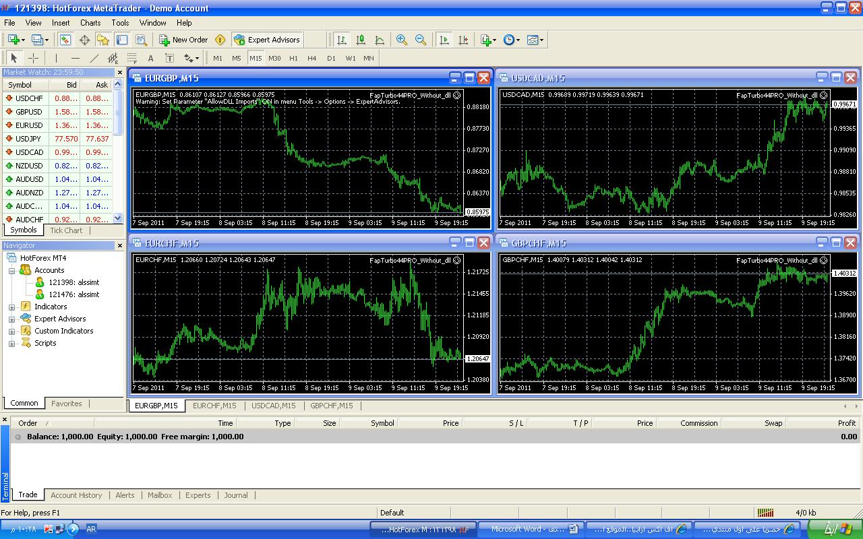
Task: Open the Periods clock dropdown
Action: [x=512, y=40]
